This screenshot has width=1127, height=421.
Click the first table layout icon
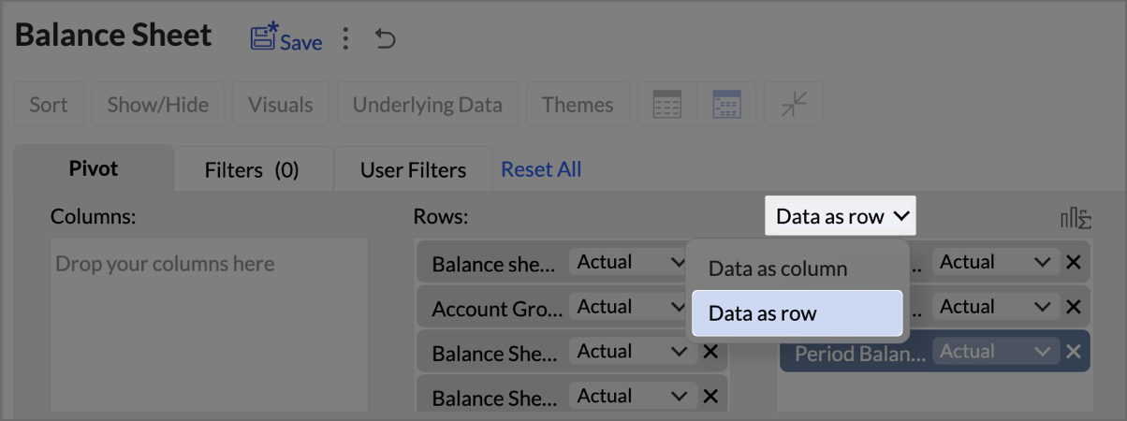(666, 104)
